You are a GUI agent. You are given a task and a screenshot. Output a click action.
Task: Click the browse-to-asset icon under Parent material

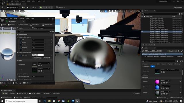(41, 71)
